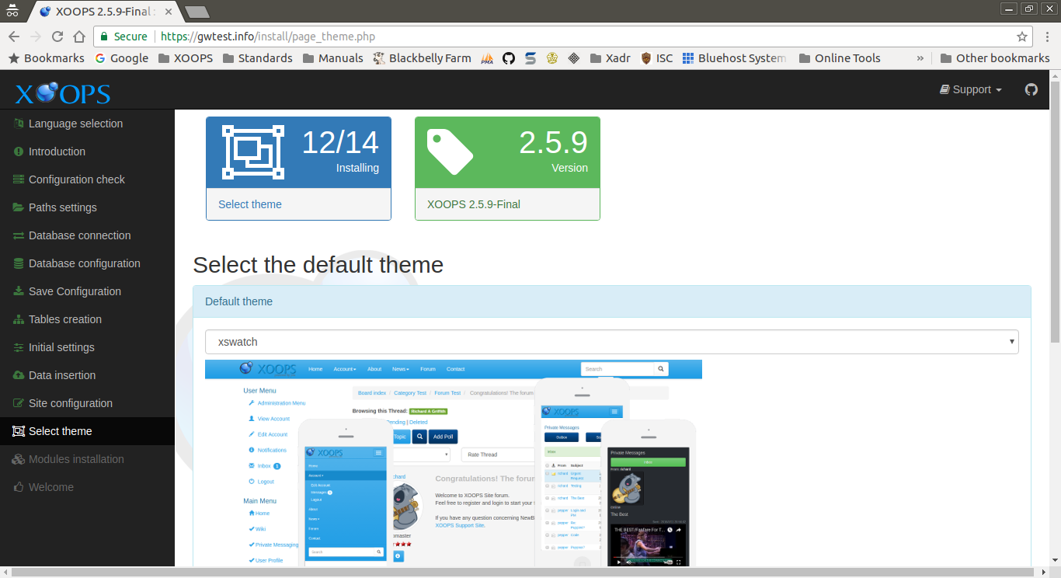Select the Modules installation cogs icon
Screen dimensions: 1061x578
[x=17, y=459]
